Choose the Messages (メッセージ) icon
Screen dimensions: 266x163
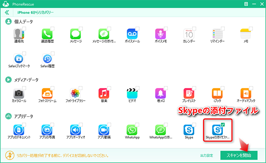75,34
